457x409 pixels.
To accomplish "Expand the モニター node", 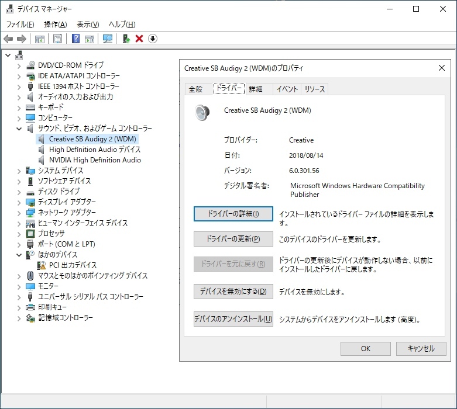I will pyautogui.click(x=19, y=286).
